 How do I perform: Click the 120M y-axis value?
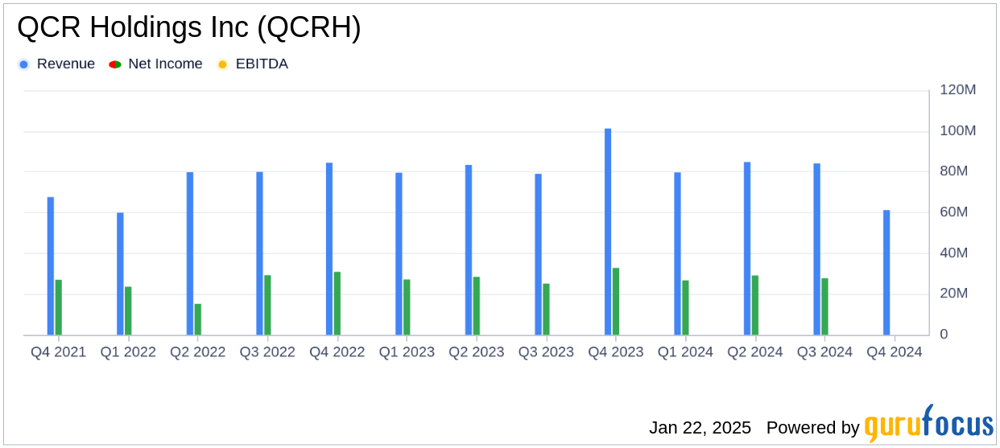tap(958, 90)
